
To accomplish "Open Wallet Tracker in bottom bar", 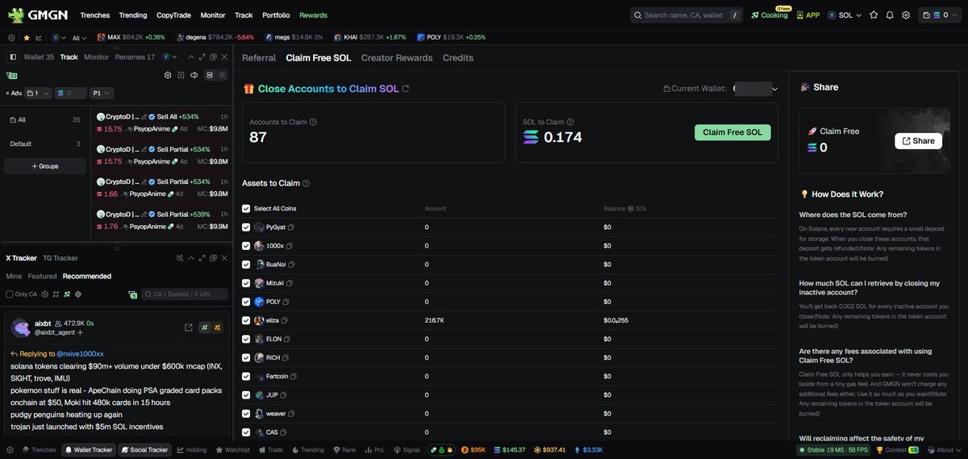I will [89, 449].
